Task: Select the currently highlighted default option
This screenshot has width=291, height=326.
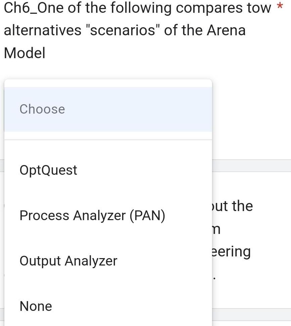Action: (42, 109)
